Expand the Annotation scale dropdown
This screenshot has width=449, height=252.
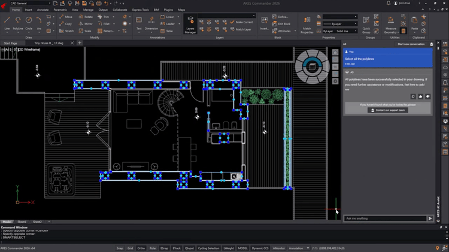tap(308, 248)
